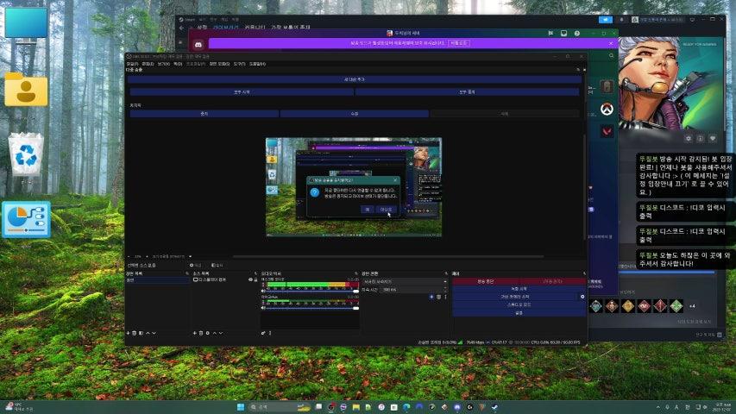The width and height of the screenshot is (736, 414).
Task: Open settings gear beside virtual camera button
Action: pos(582,296)
